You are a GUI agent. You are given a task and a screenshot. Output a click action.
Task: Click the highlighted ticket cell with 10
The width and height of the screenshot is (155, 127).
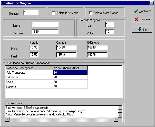pyautogui.click(x=70, y=73)
